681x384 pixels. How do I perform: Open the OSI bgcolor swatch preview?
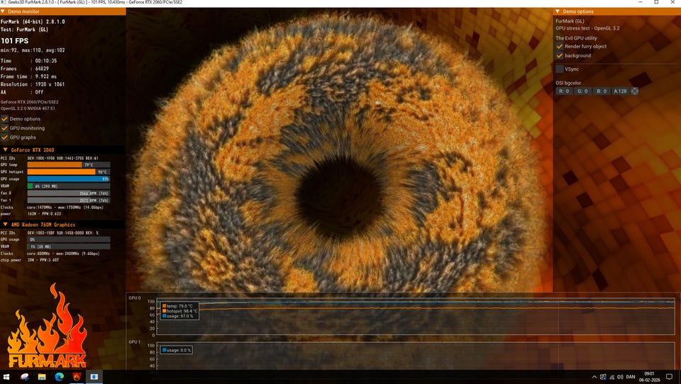coord(634,91)
